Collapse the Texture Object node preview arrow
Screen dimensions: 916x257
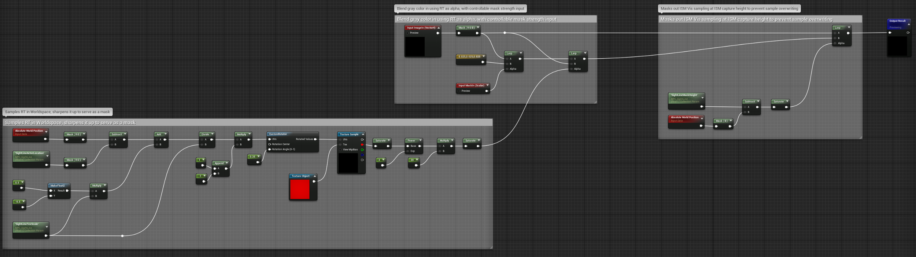pos(314,176)
